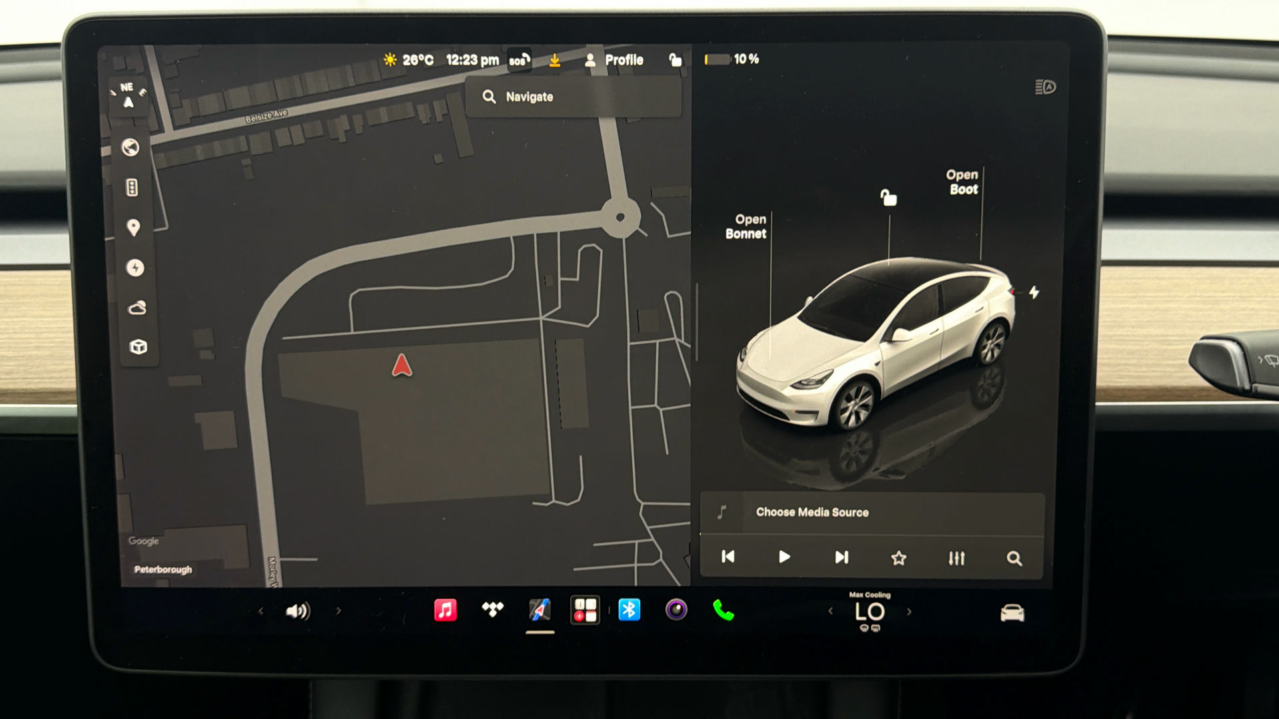The image size is (1279, 719).
Task: Open the Apple Music app
Action: [445, 610]
